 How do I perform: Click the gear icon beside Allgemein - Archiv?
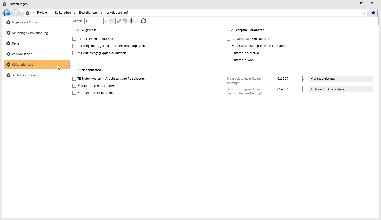[x=8, y=22]
